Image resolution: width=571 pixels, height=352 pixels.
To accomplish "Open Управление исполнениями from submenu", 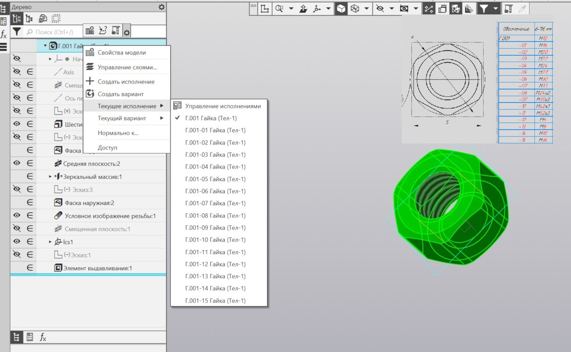I will 219,106.
